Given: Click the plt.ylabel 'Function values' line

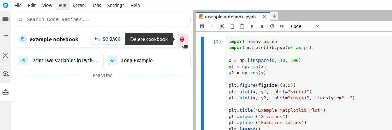Looking at the screenshot, I should point(267,123).
